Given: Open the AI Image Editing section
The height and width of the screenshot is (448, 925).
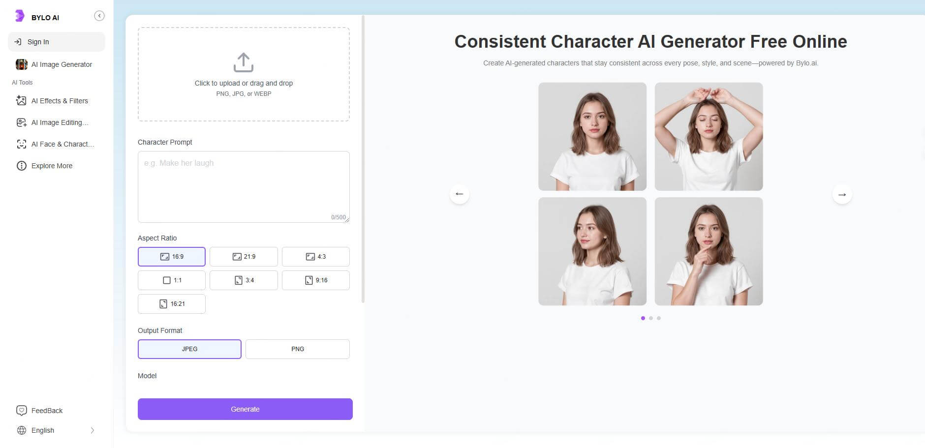Looking at the screenshot, I should [60, 122].
